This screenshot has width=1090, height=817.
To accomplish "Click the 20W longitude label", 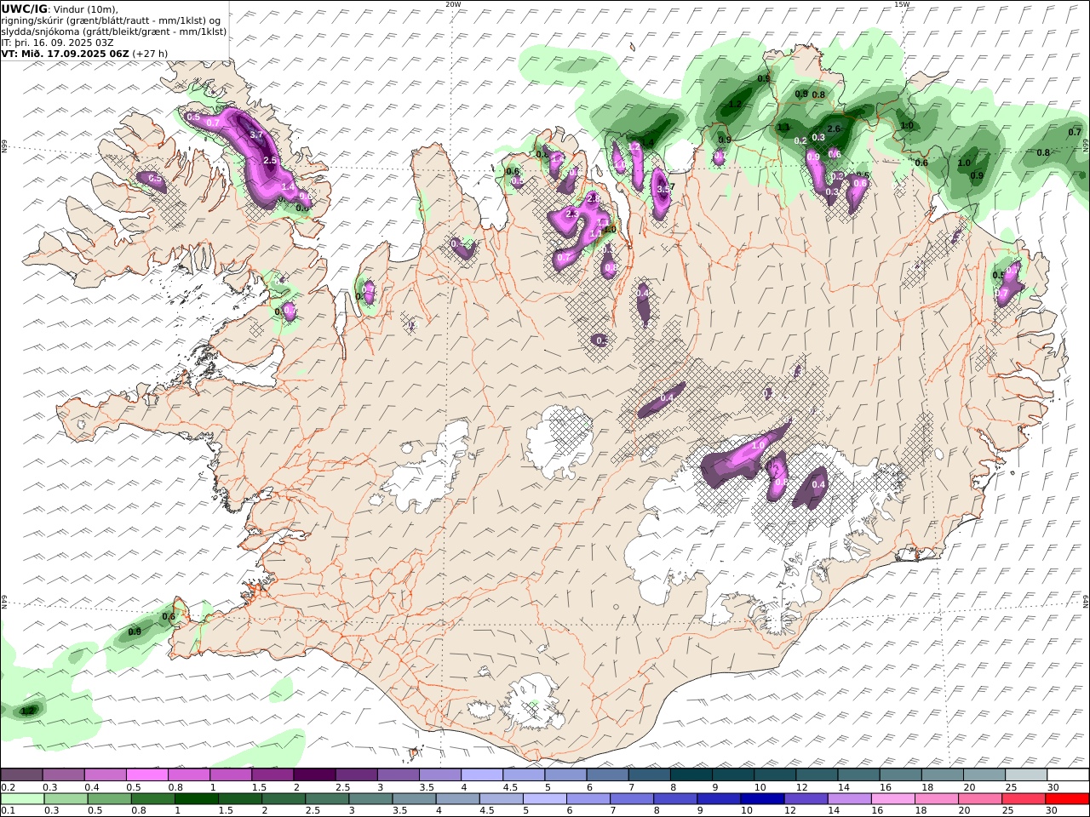I will tap(453, 4).
